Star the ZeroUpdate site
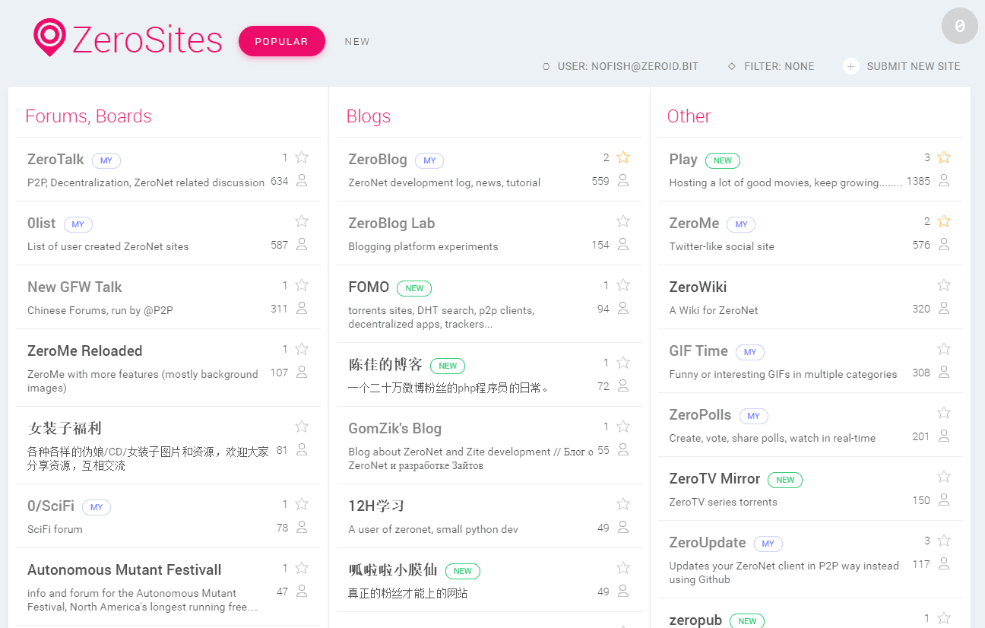Image resolution: width=985 pixels, height=628 pixels. [x=944, y=541]
